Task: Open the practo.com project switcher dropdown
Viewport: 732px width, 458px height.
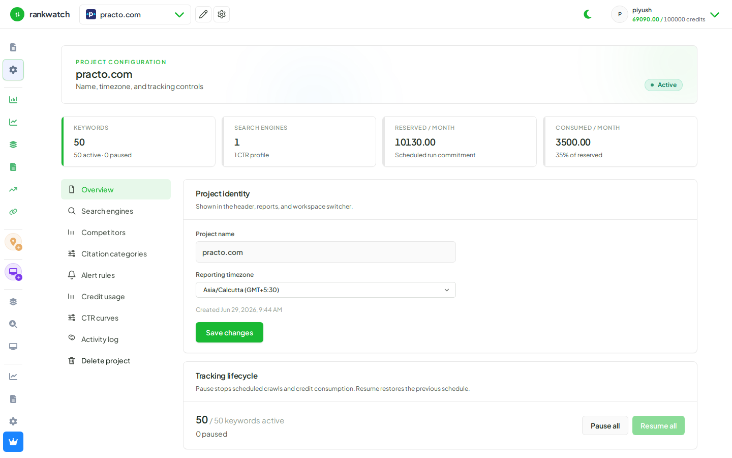Action: point(135,14)
